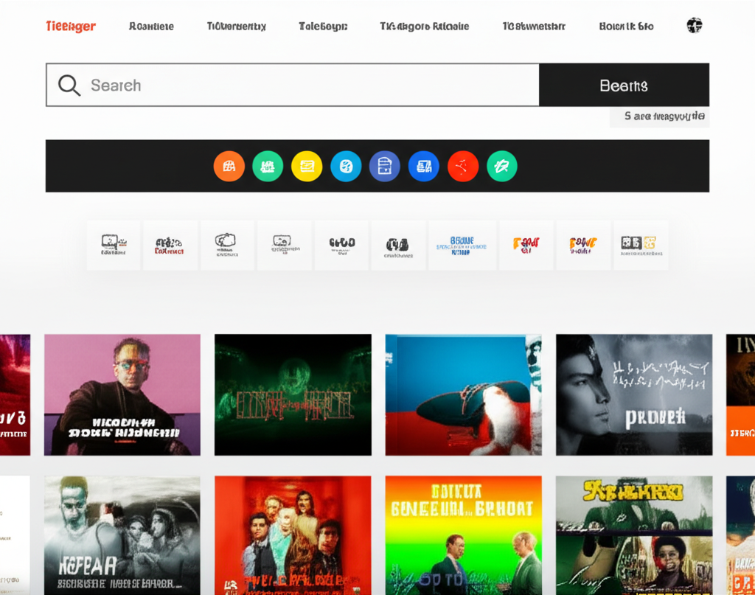
Task: Click the first green circular icon
Action: click(x=268, y=167)
